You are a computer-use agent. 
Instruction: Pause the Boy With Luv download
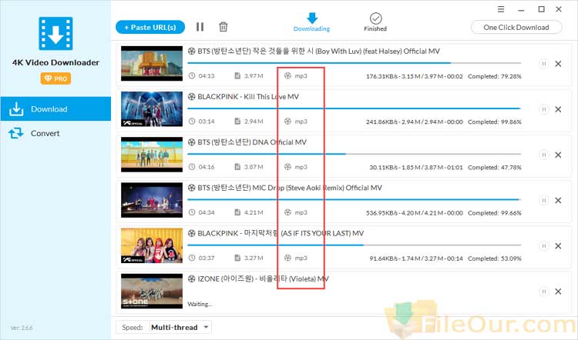point(543,64)
